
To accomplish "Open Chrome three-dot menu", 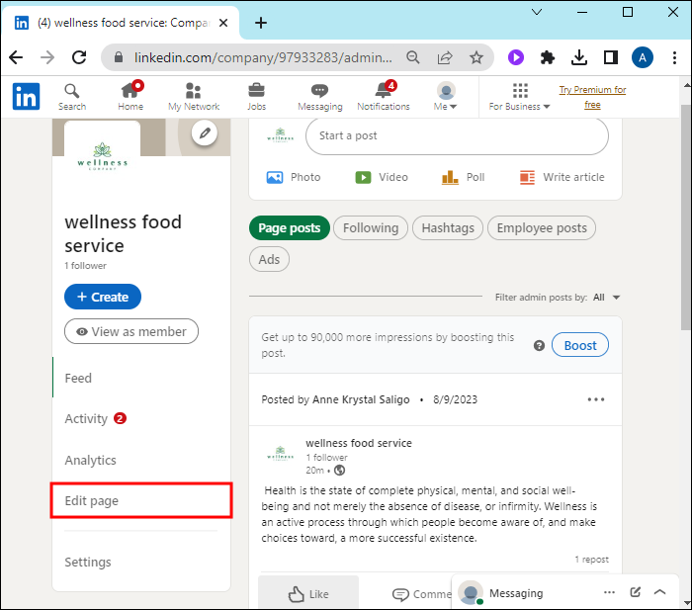I will [674, 57].
